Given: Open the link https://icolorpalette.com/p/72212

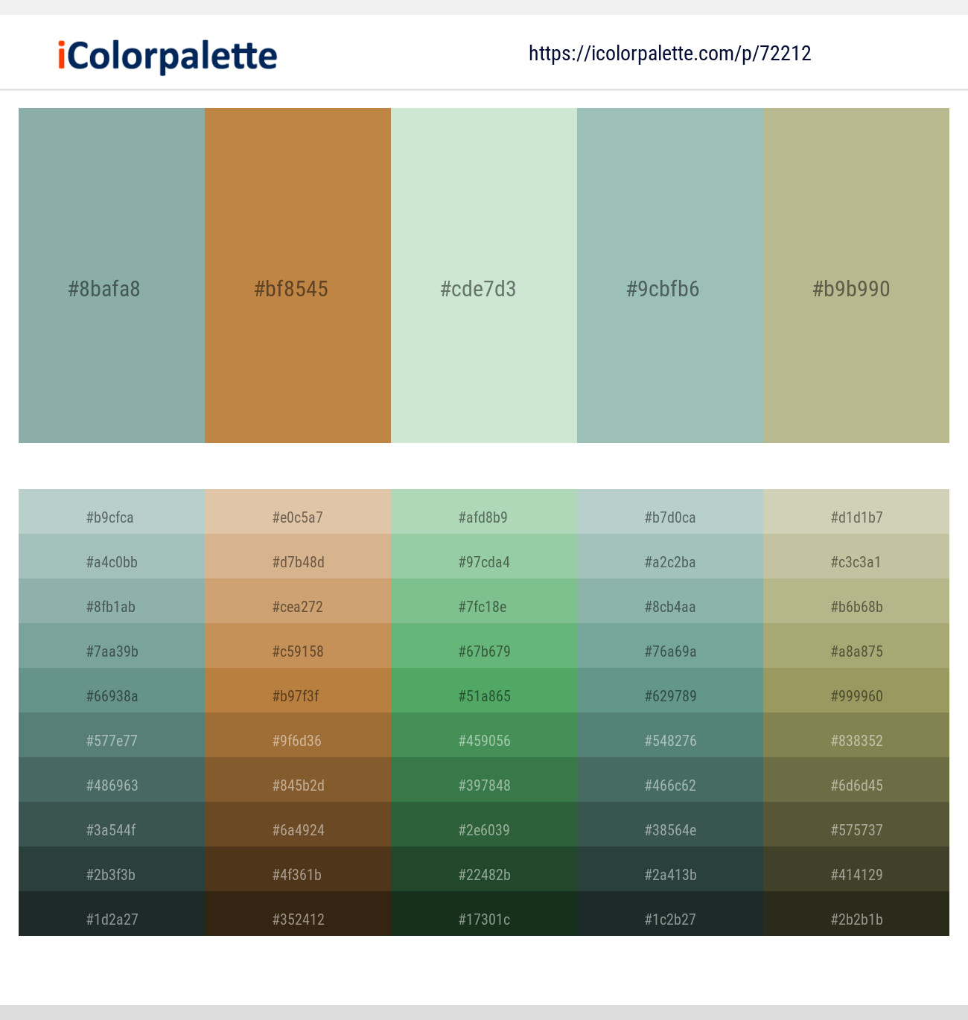Looking at the screenshot, I should [669, 53].
